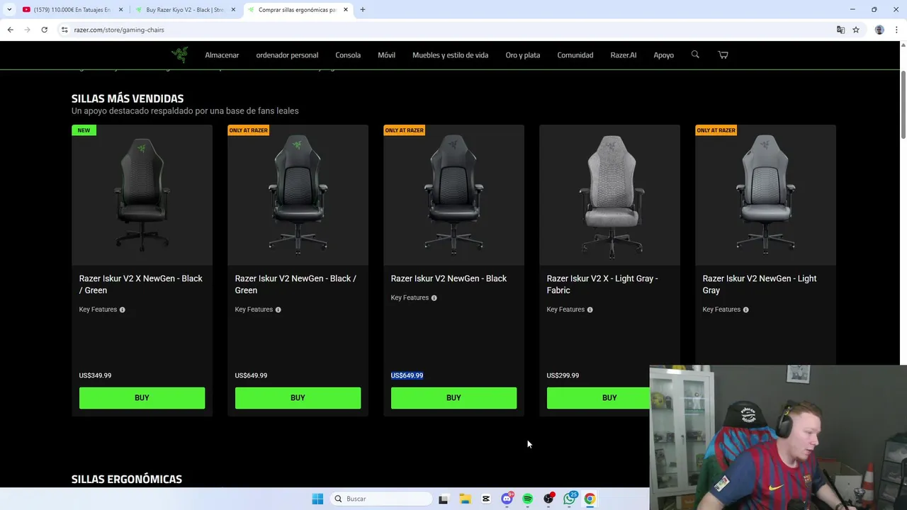Close the Comprar sillas ergonómicas tab
The height and width of the screenshot is (510, 907).
click(346, 10)
